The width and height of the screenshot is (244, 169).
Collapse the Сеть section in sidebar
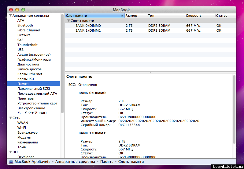pos(11,118)
